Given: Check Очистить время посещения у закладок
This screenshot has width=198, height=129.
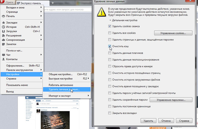Looking at the screenshot, I should (x=110, y=86).
